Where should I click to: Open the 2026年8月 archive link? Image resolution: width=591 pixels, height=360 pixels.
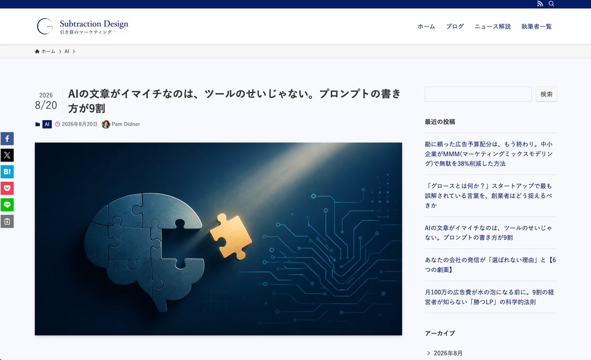click(x=448, y=353)
